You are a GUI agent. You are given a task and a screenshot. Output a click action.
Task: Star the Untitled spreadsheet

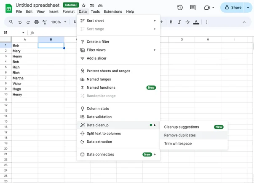point(83,5)
